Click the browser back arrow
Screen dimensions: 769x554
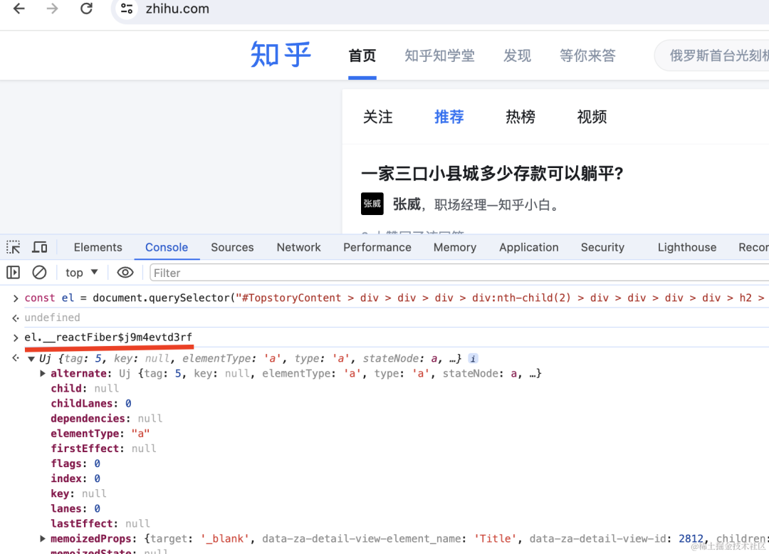pyautogui.click(x=19, y=9)
